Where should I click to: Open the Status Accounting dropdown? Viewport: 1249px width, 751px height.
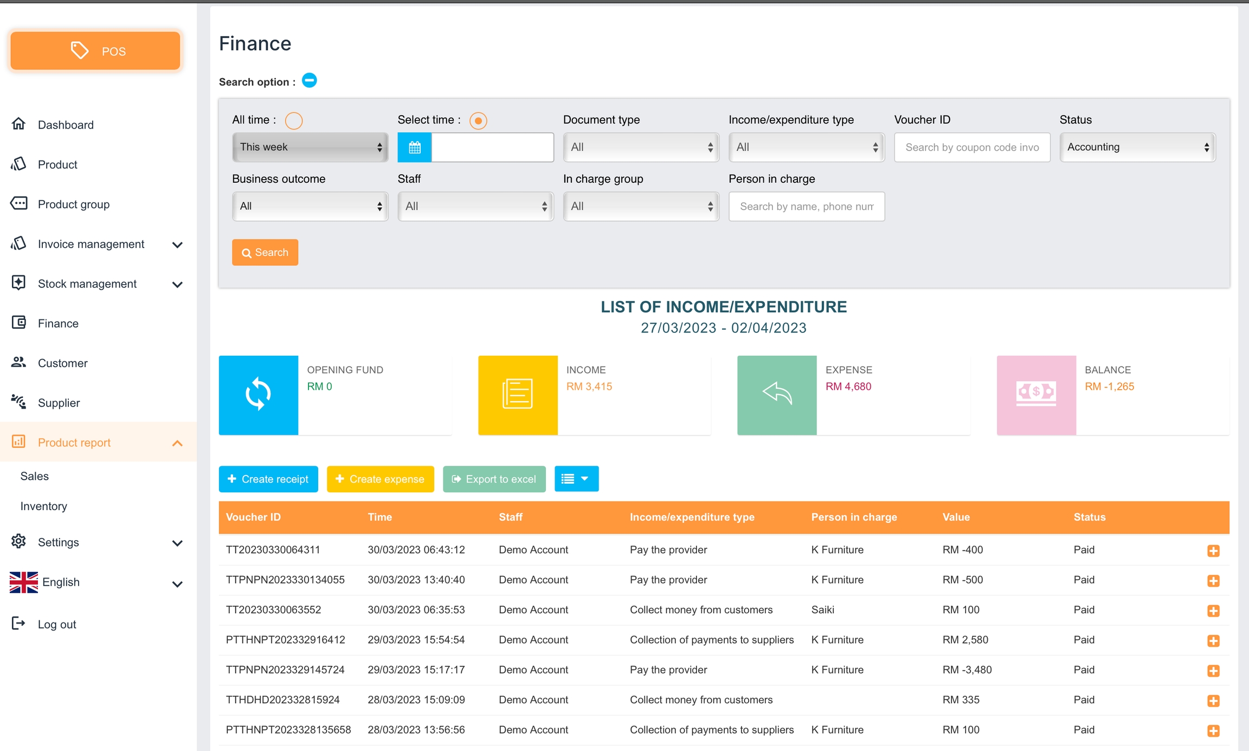click(1137, 147)
